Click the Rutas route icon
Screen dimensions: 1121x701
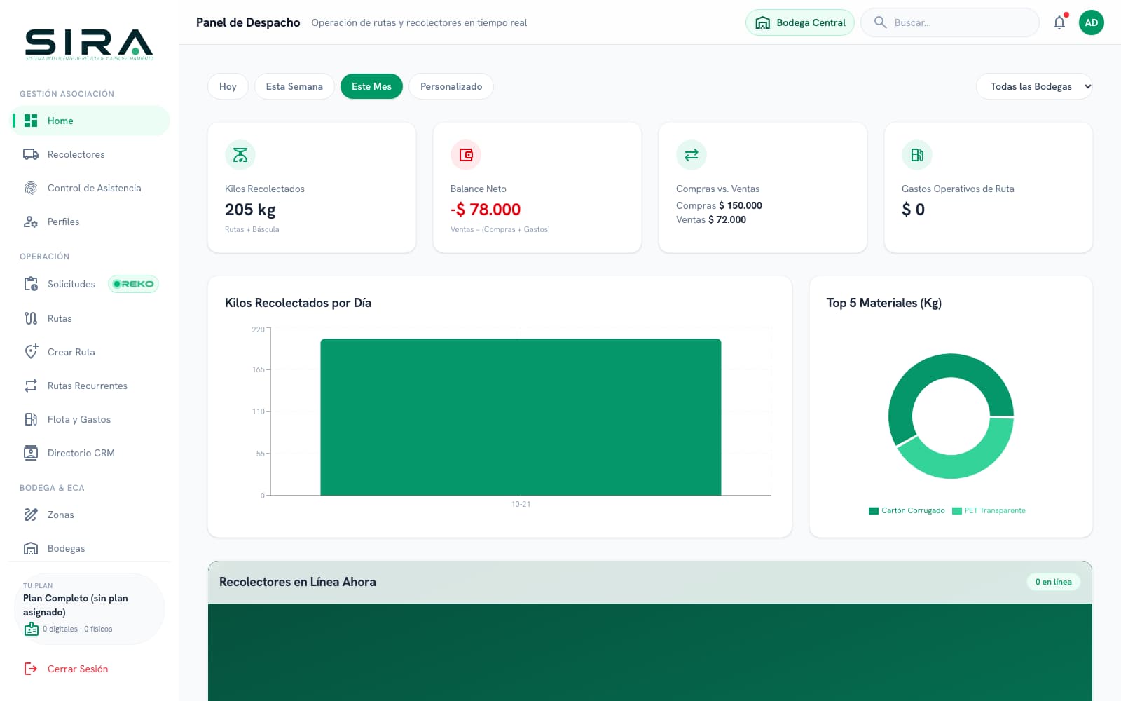click(x=31, y=318)
